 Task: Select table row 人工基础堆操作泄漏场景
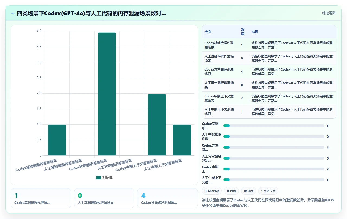coord(269,58)
